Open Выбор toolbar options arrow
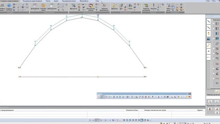The image size is (220, 124). [x=187, y=94]
